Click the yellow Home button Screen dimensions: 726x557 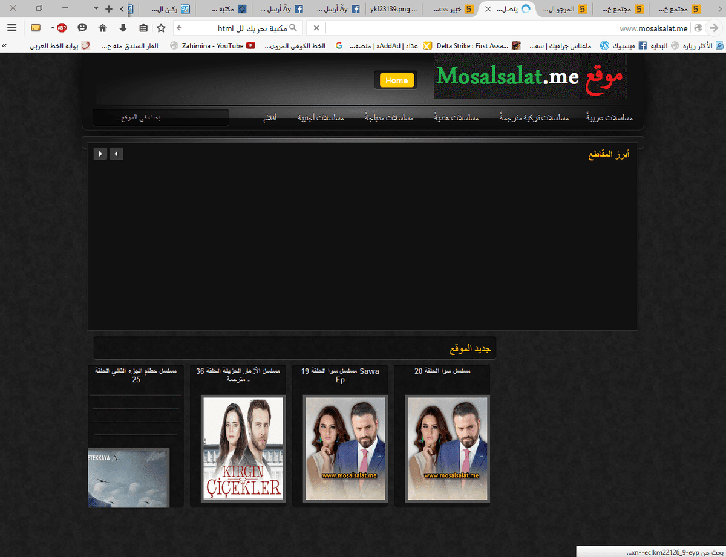point(396,80)
